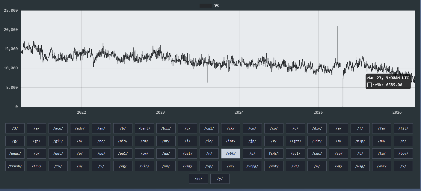
Task: Pick the /f/ board button
Action: [360, 128]
